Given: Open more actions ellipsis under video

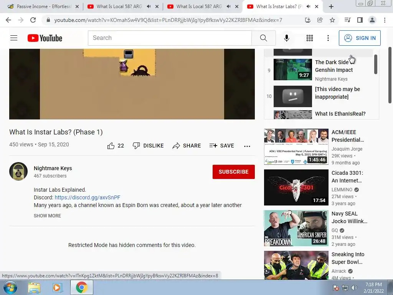Looking at the screenshot, I should 247,146.
